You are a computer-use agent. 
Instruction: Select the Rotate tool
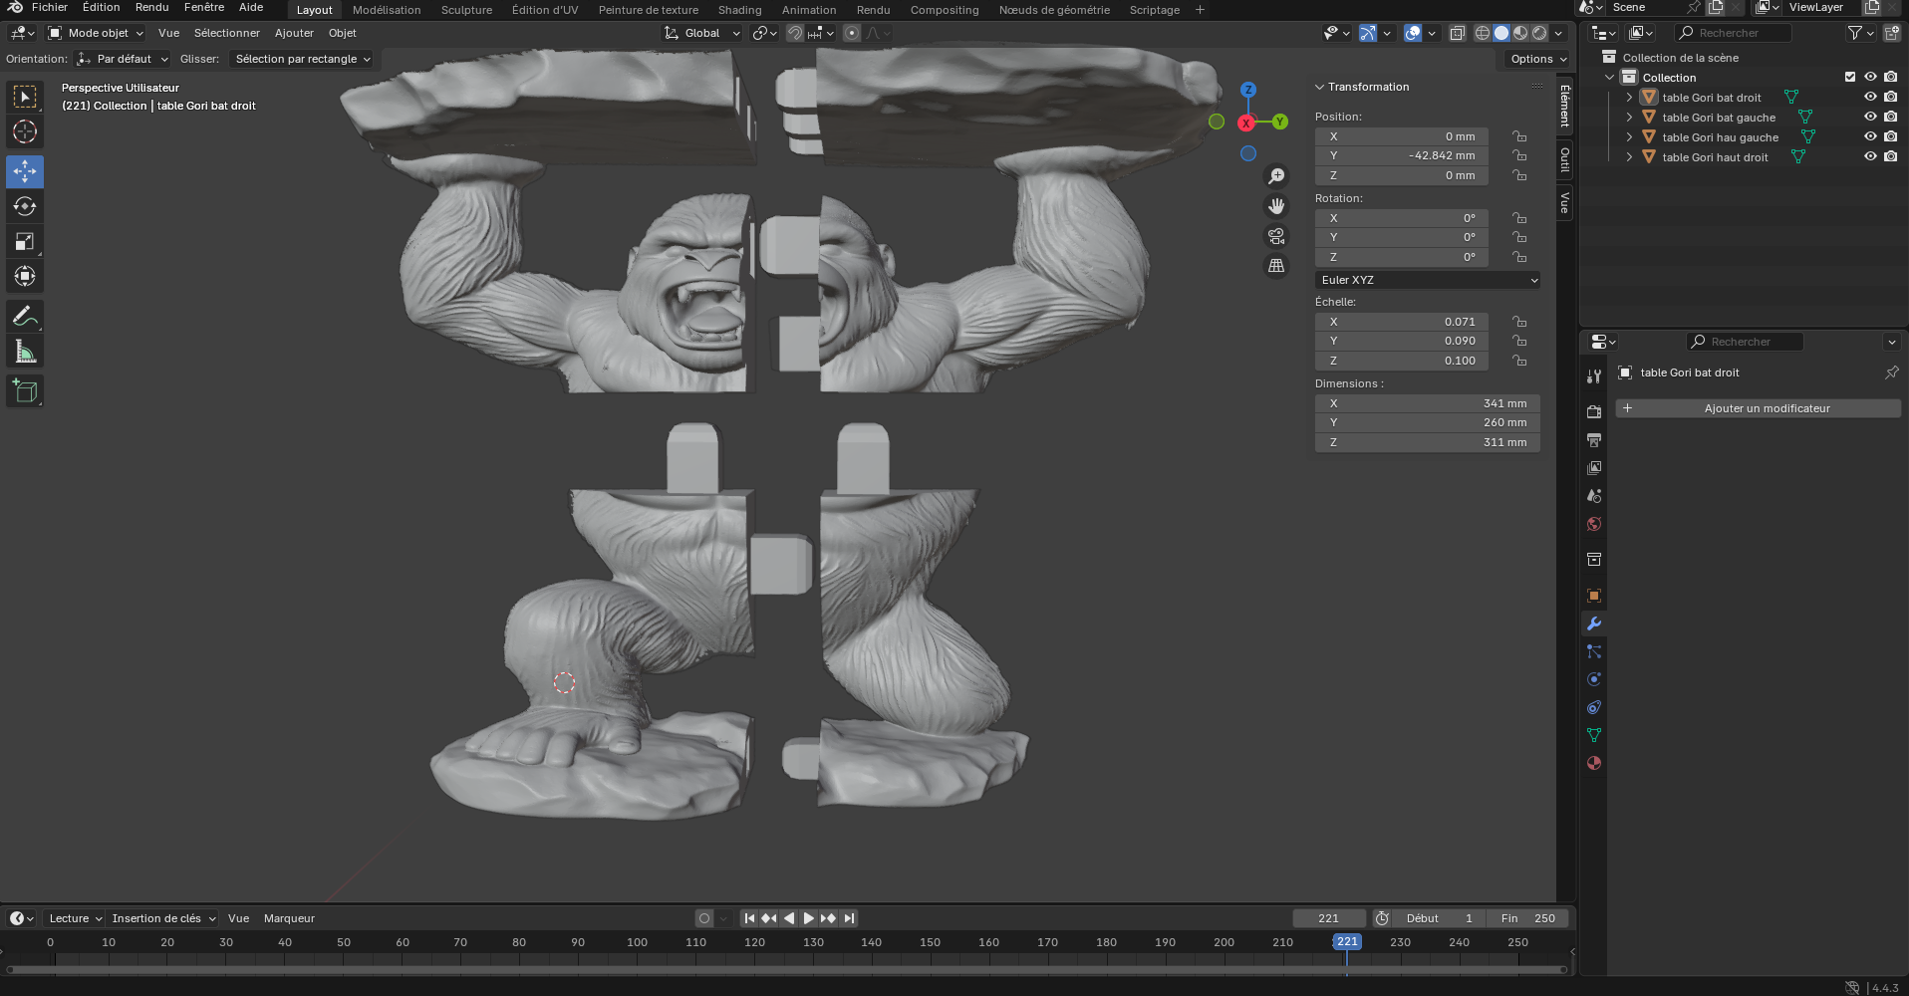point(25,206)
